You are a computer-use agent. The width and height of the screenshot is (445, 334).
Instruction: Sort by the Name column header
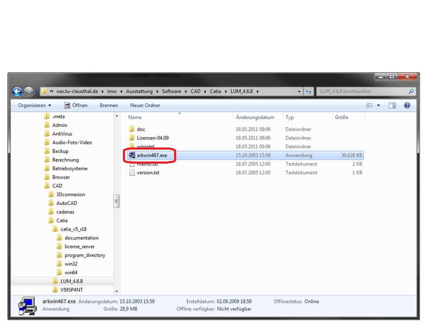(x=135, y=117)
